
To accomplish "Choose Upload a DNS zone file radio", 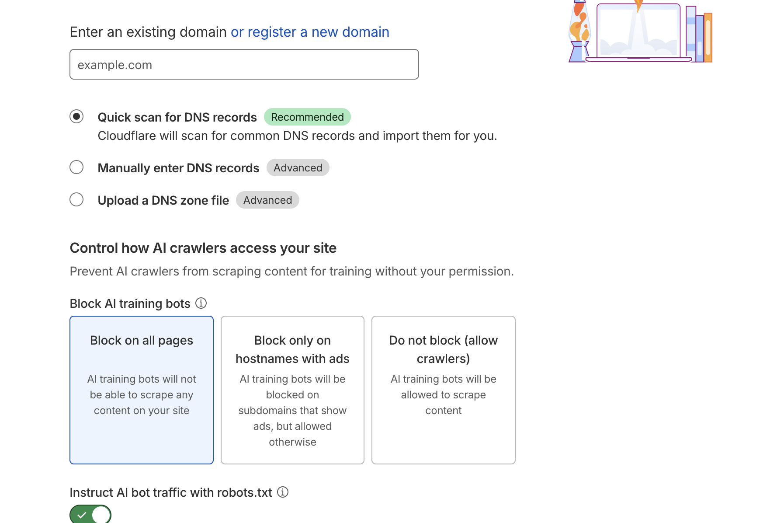I will [x=76, y=199].
